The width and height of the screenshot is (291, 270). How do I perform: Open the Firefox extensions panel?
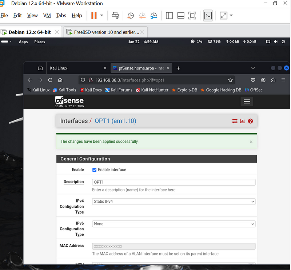point(273,80)
